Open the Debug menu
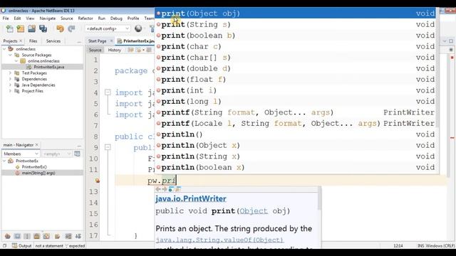 (x=116, y=18)
